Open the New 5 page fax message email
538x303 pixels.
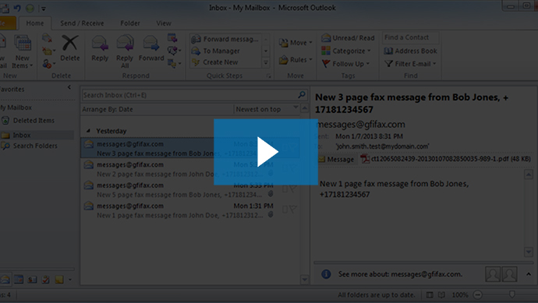click(x=189, y=190)
